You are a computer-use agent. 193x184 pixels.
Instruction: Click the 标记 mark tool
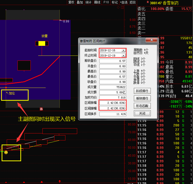tap(115, 2)
